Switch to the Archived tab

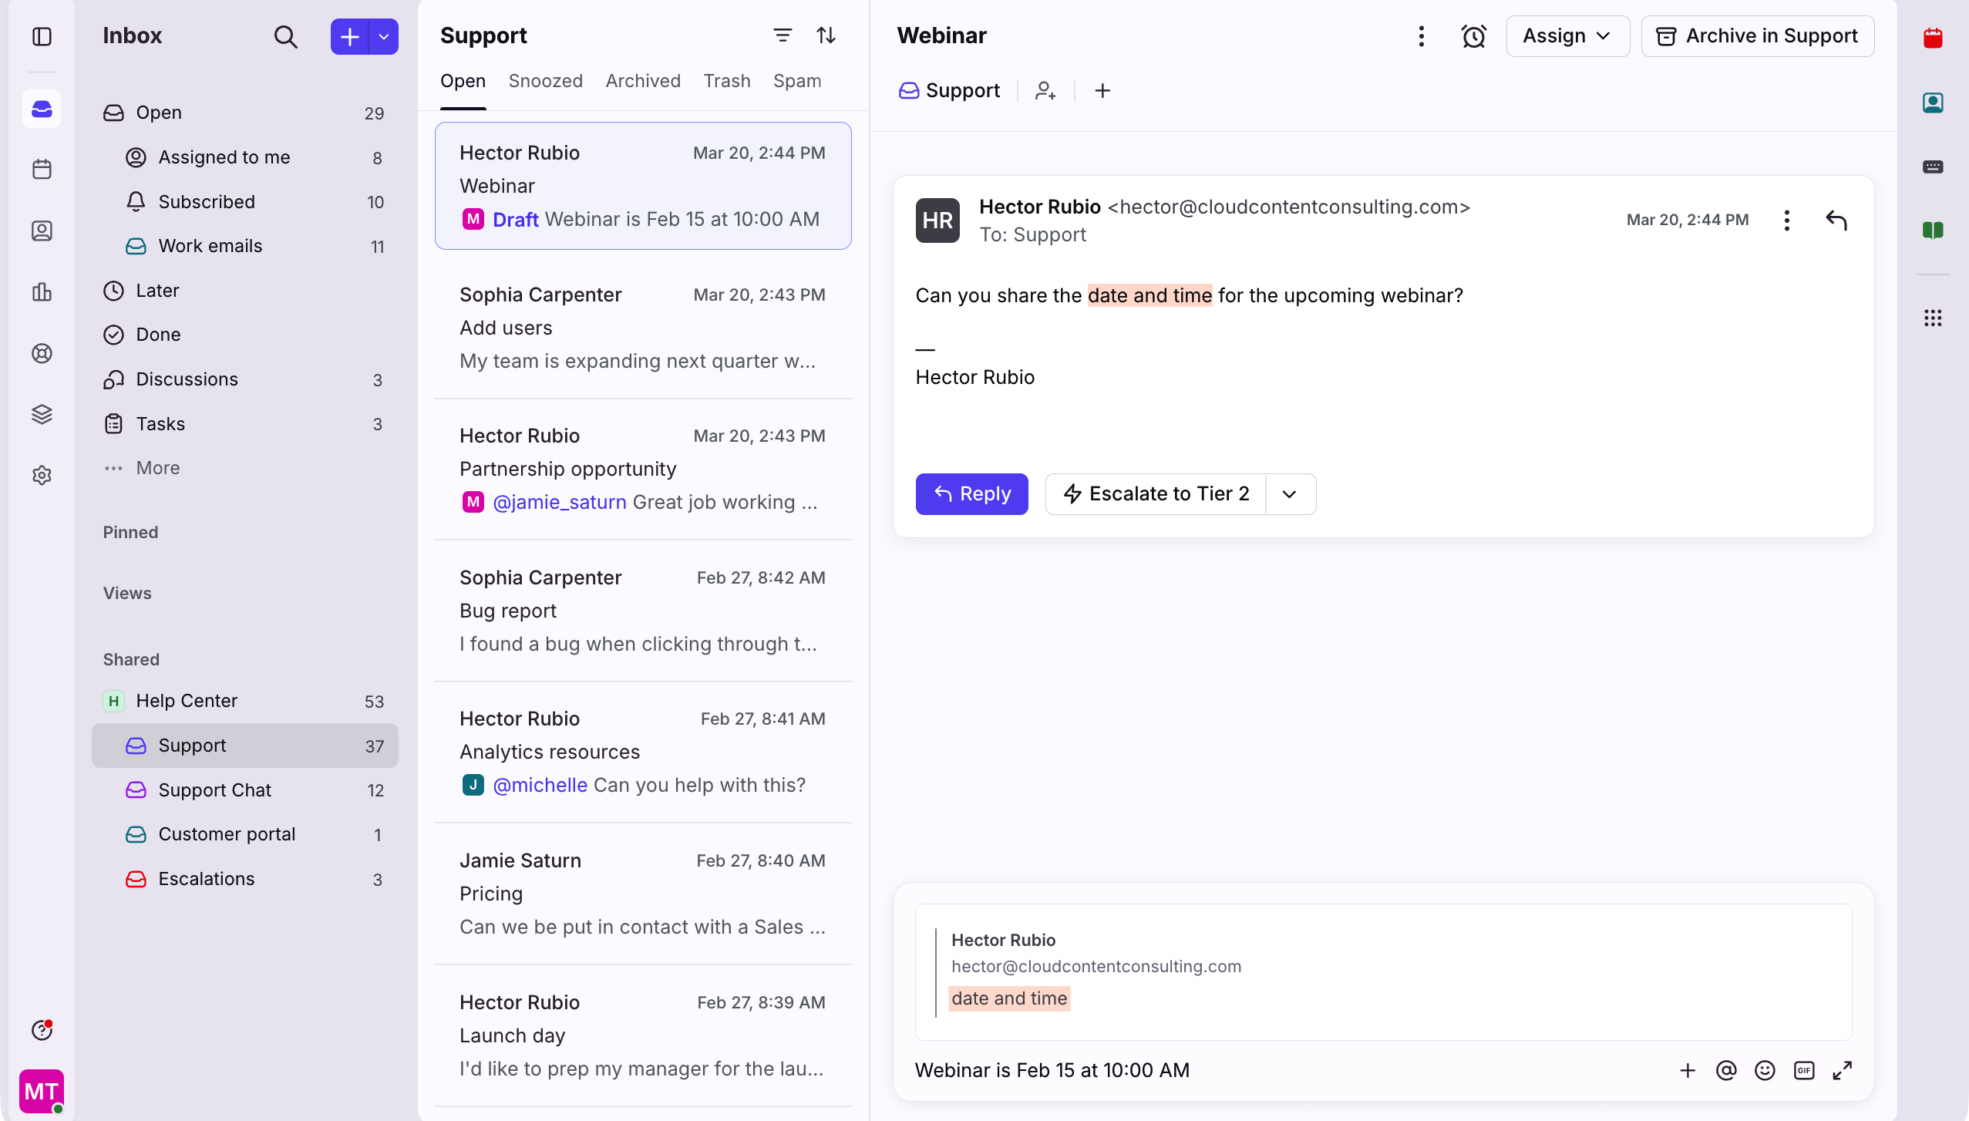pyautogui.click(x=643, y=81)
